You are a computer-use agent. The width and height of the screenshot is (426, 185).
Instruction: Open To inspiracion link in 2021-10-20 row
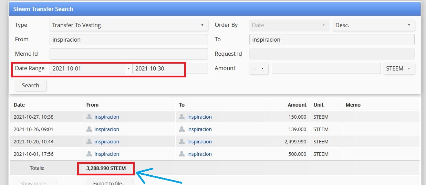199,142
